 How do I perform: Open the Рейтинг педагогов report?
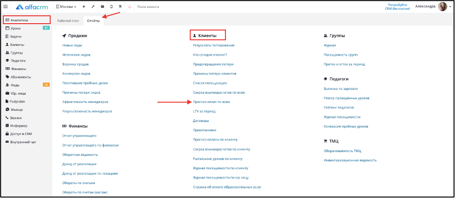[339, 108]
